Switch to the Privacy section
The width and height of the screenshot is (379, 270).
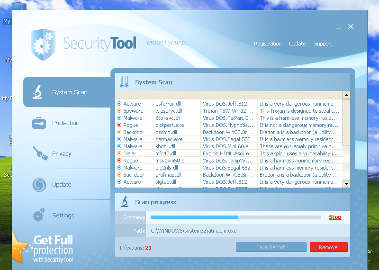click(x=62, y=154)
